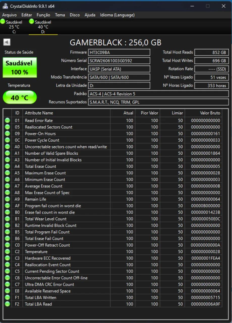Click status dot for Total Wear Level Count
The width and height of the screenshot is (232, 323).
(x=7, y=219)
